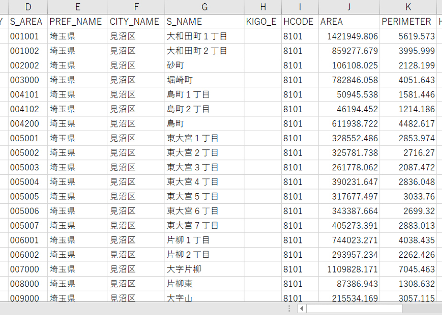Select AREA value 859277.679
Image resolution: width=442 pixels, height=315 pixels.
click(x=349, y=51)
